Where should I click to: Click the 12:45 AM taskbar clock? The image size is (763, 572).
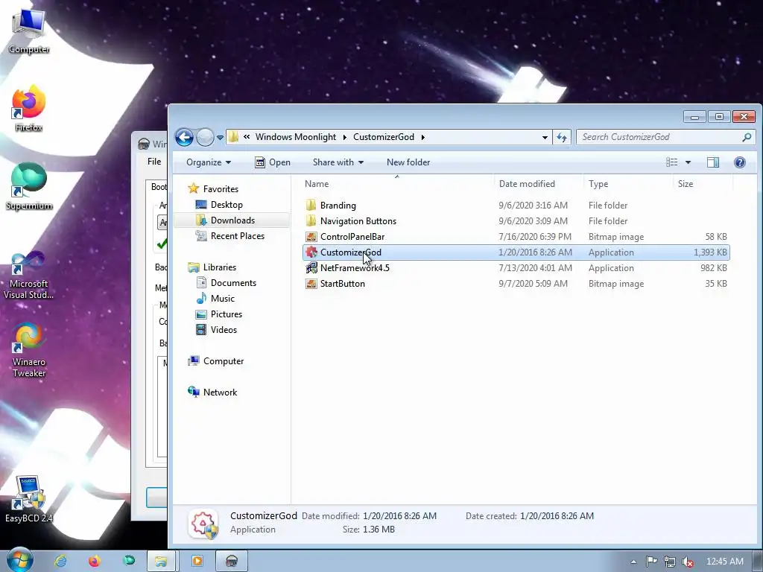pyautogui.click(x=724, y=562)
